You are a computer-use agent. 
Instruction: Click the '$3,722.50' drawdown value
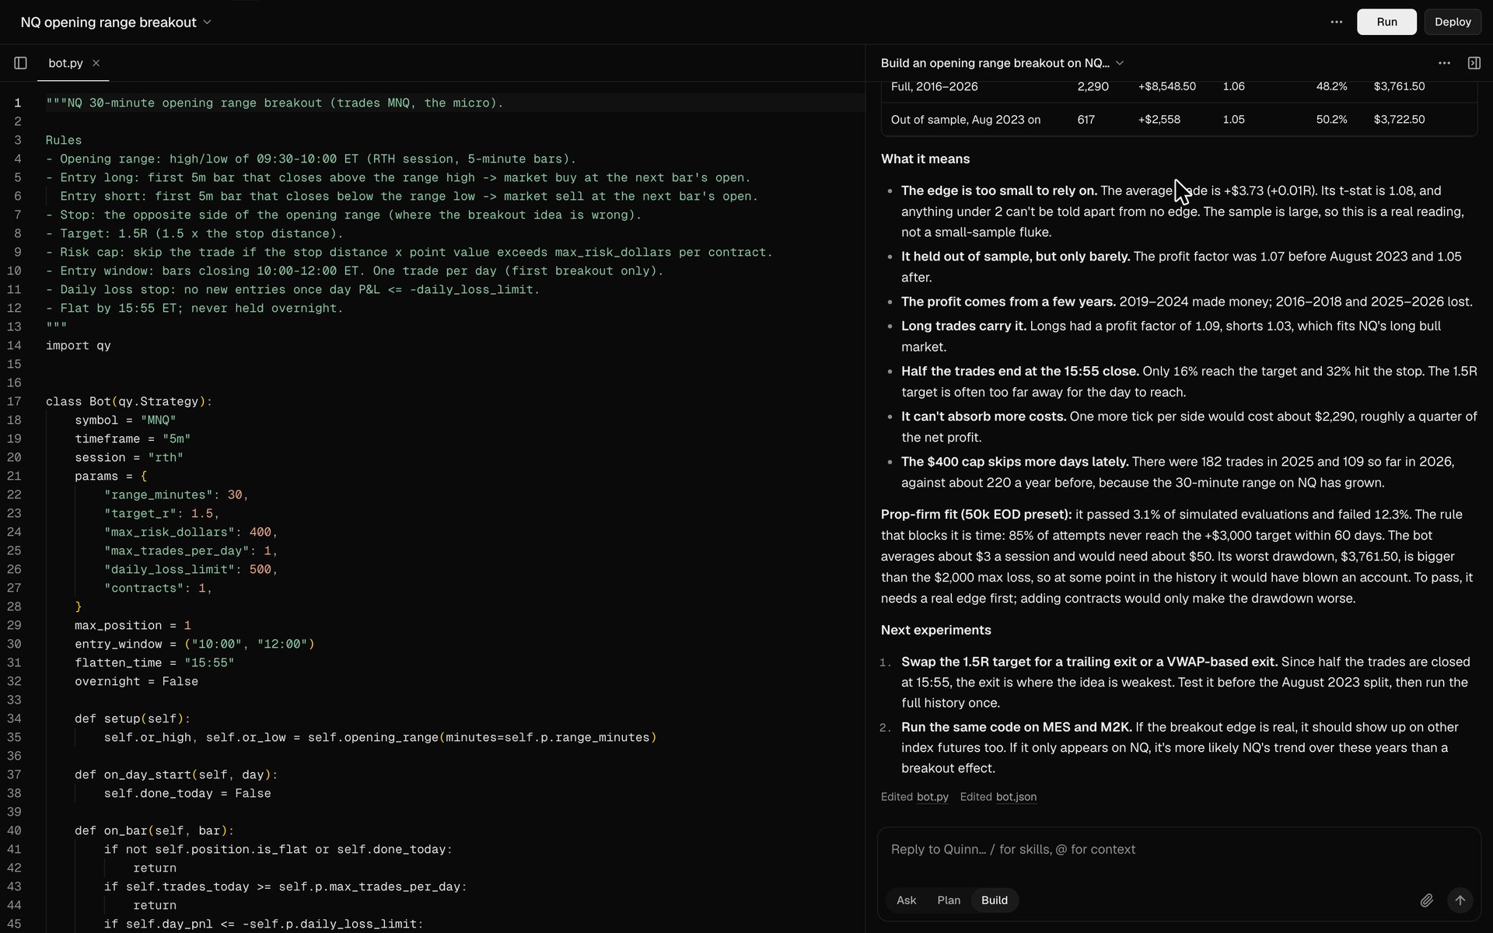(1399, 120)
